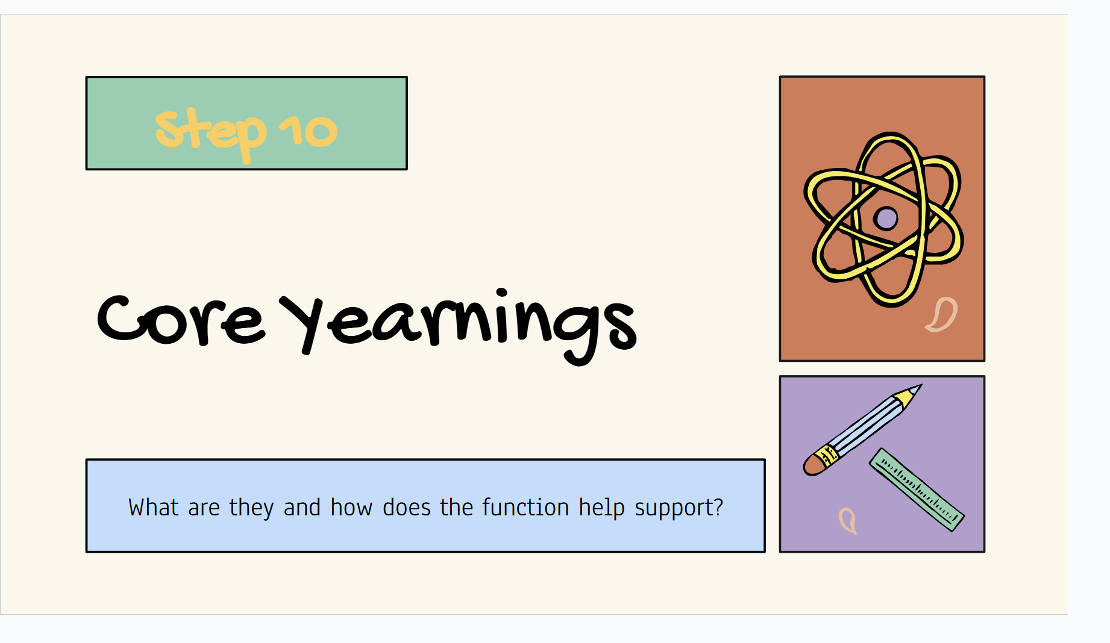Click the word "What" in the subtitle
This screenshot has height=643, width=1110.
153,508
